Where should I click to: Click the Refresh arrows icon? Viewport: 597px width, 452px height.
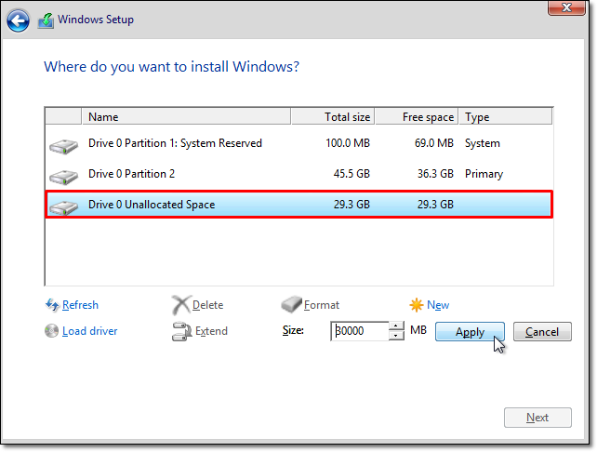pos(52,305)
